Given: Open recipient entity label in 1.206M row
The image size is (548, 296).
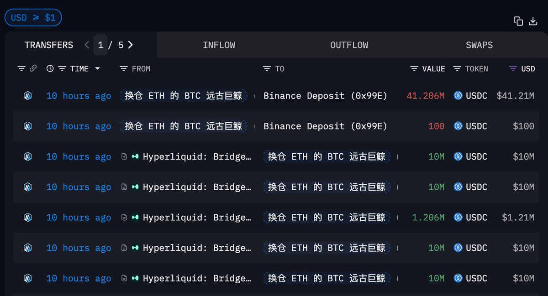Looking at the screenshot, I should point(327,217).
